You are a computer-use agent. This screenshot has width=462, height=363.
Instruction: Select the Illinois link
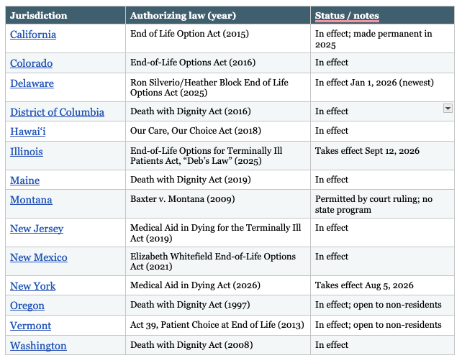(27, 152)
